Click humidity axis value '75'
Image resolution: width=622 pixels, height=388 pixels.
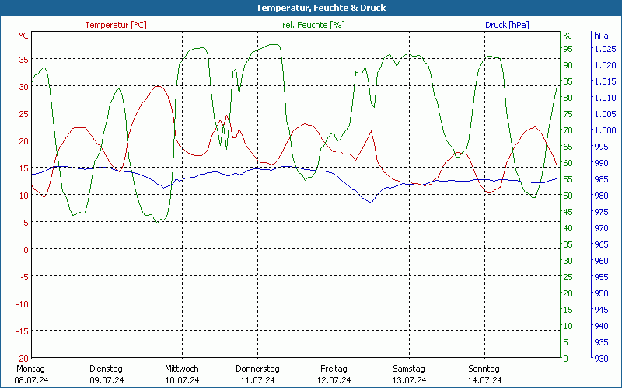click(568, 114)
